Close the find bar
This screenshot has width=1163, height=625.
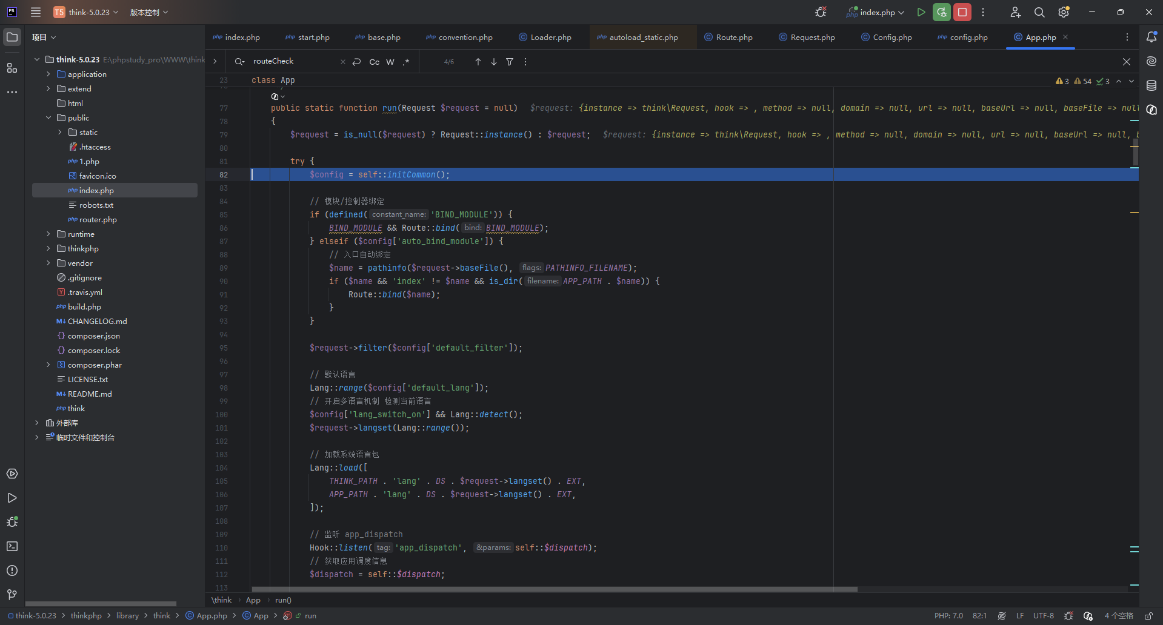(1127, 62)
